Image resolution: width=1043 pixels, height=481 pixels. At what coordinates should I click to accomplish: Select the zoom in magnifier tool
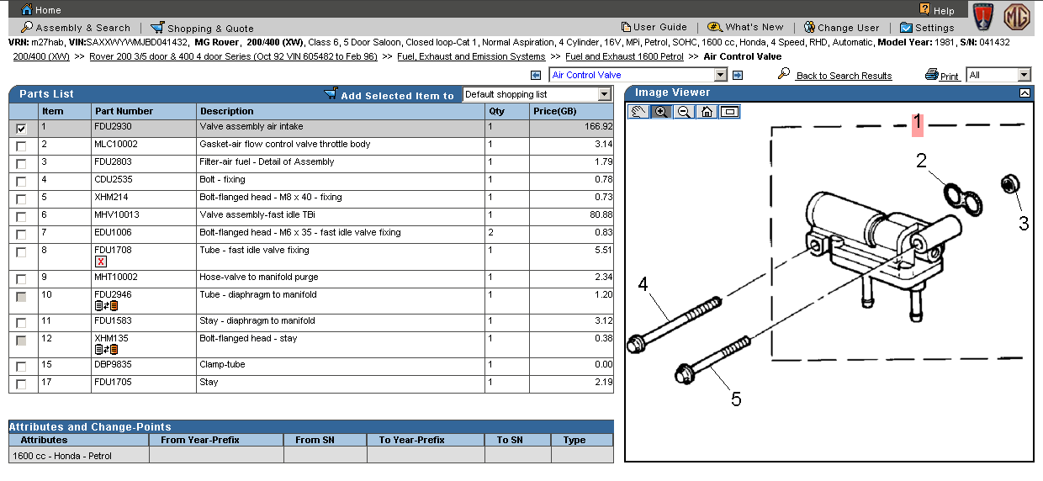click(662, 112)
